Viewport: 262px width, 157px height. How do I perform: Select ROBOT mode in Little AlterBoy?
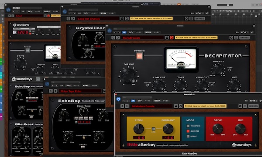coord(188,137)
